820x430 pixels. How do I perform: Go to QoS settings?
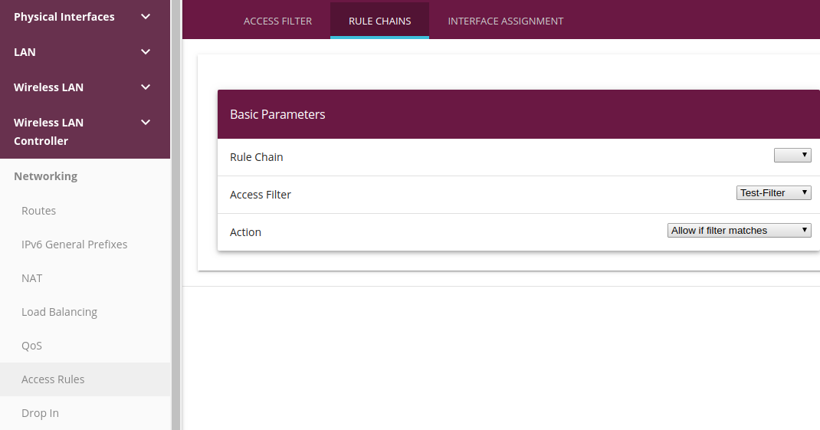tap(31, 346)
